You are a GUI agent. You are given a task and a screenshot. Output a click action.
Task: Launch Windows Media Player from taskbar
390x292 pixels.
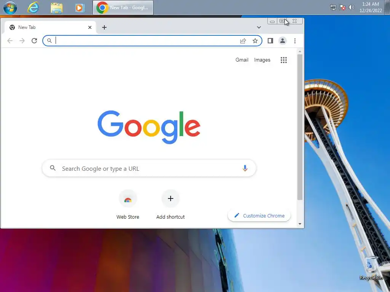80,8
